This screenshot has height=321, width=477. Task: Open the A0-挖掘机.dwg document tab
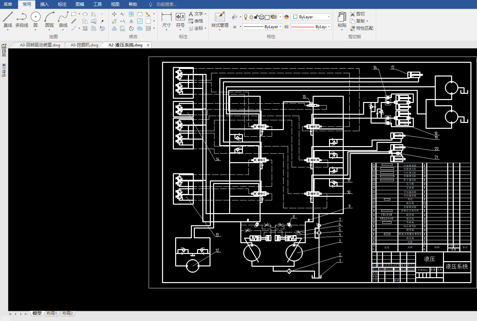pyautogui.click(x=84, y=45)
